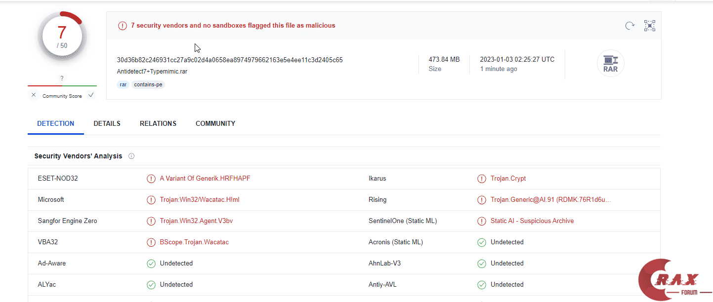Click the Rising detection alert icon
Screen dimensions: 713x302
[x=482, y=200]
